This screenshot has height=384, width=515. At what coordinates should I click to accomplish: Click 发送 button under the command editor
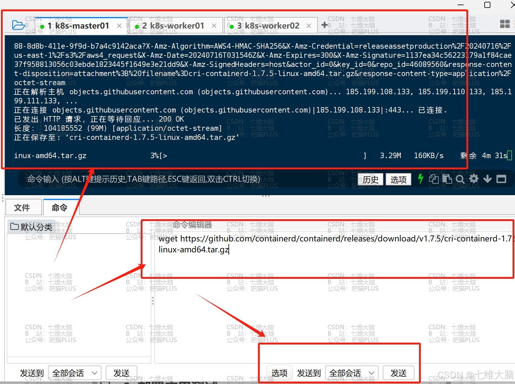pyautogui.click(x=399, y=373)
